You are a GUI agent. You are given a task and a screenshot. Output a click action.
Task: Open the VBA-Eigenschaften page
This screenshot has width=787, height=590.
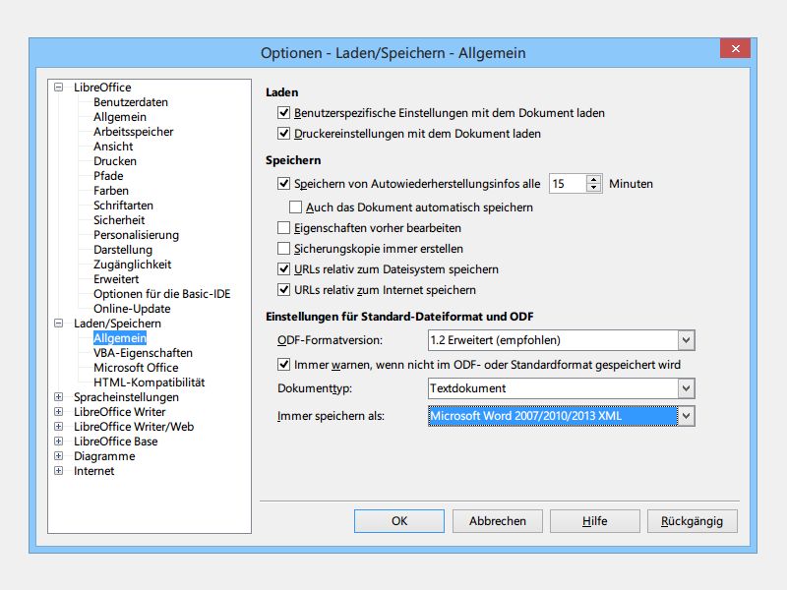pos(143,353)
